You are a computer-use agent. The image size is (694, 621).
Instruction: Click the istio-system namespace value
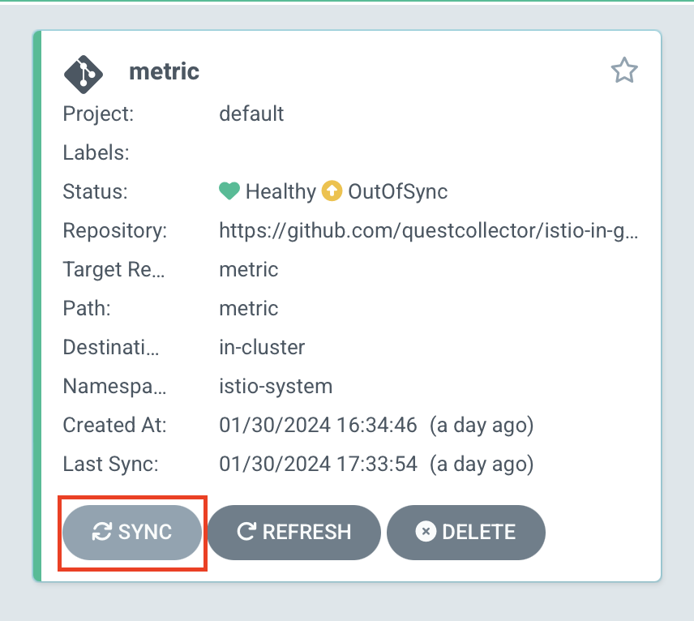[x=276, y=387]
